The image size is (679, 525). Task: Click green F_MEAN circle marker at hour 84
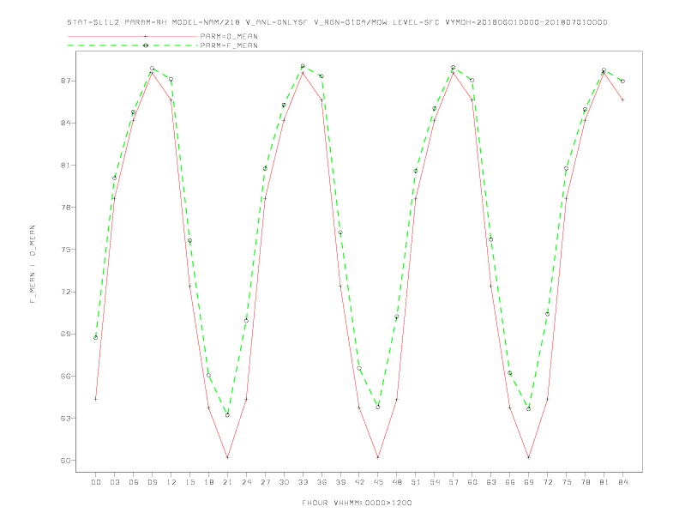click(622, 81)
